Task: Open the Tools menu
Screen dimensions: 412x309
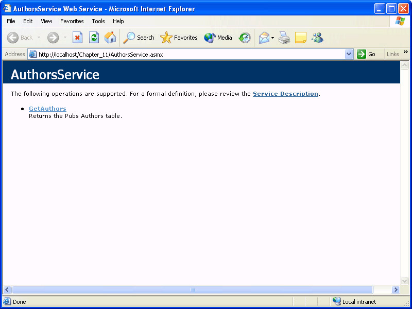Action: pyautogui.click(x=98, y=21)
